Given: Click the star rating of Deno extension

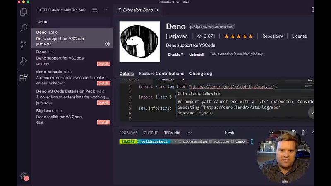Looking at the screenshot, I should point(239,36).
